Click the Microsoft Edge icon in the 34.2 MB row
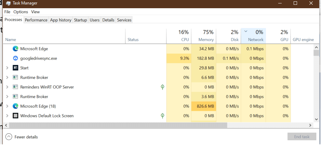Viewport: 322px width, 145px height. [15, 49]
